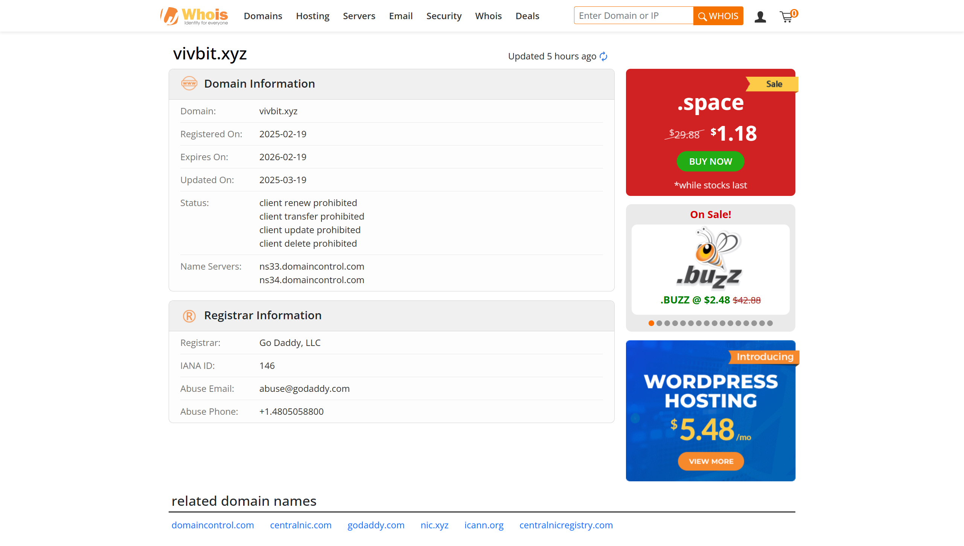The height and width of the screenshot is (546, 964).
Task: Open the .buzz sale banner image
Action: pos(710,258)
